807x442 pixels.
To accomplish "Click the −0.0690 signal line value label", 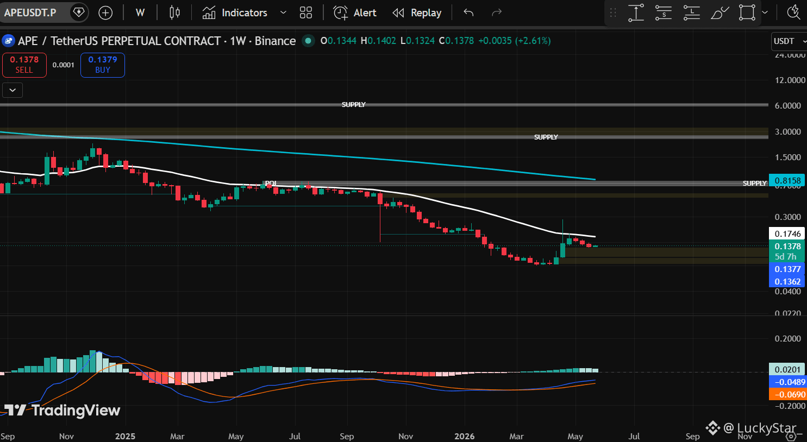I will pos(787,394).
